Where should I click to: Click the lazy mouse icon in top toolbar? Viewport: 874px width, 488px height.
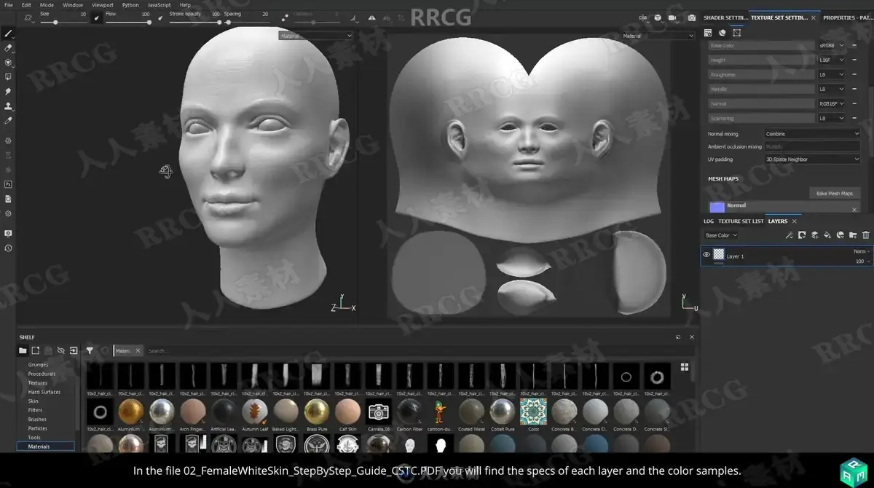283,18
